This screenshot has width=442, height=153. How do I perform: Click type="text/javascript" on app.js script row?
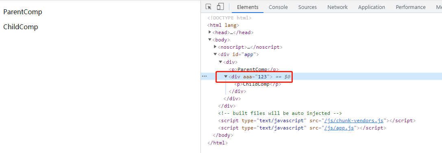pos(274,128)
